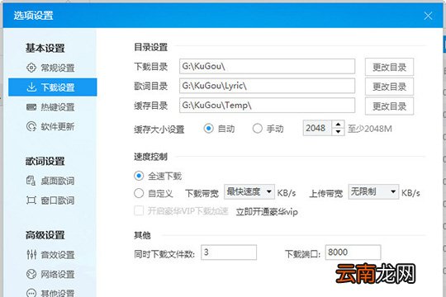Click the 音效设置 equalizer icon
The image size is (446, 297).
[31, 254]
